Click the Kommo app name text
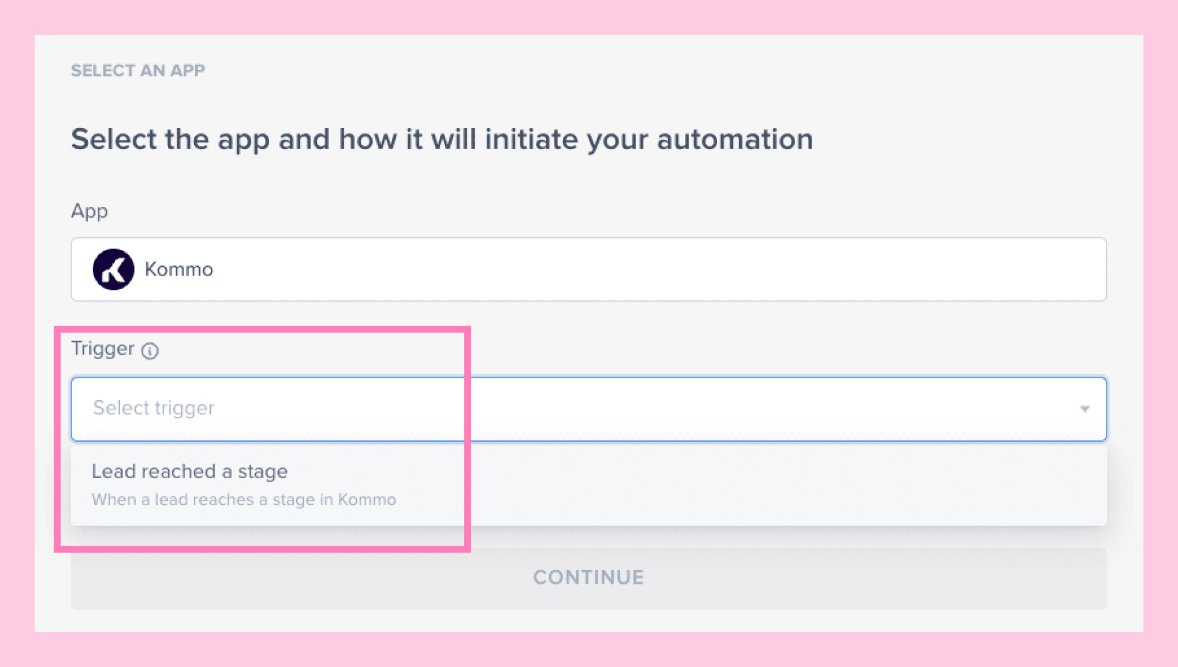This screenshot has height=667, width=1178. point(178,270)
